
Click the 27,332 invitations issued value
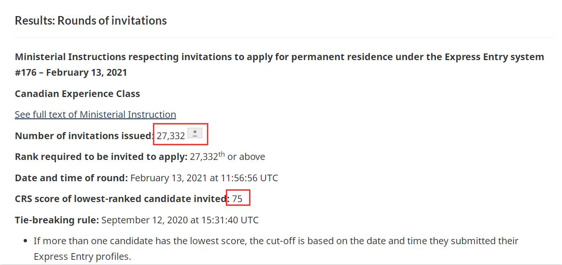pos(170,136)
